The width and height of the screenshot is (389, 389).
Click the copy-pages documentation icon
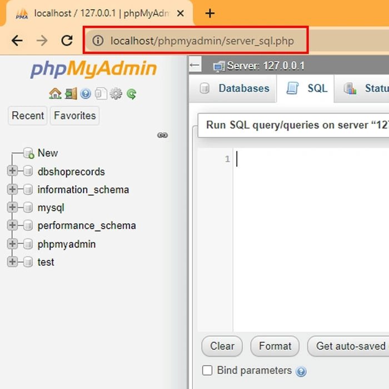coord(101,94)
